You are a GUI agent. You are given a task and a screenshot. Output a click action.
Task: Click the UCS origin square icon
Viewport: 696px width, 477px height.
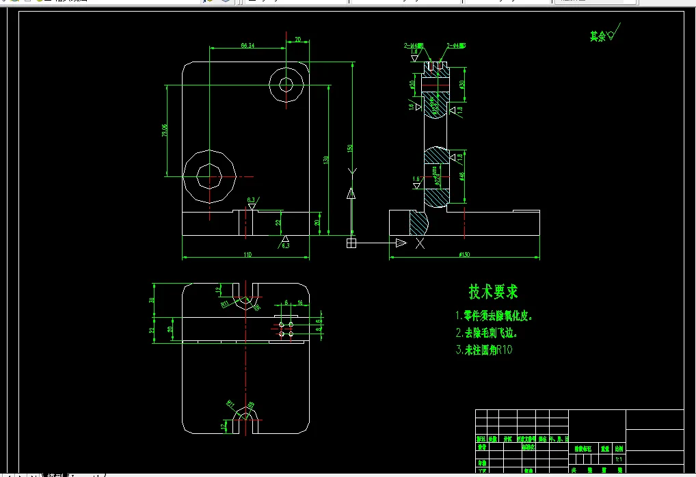pyautogui.click(x=351, y=243)
